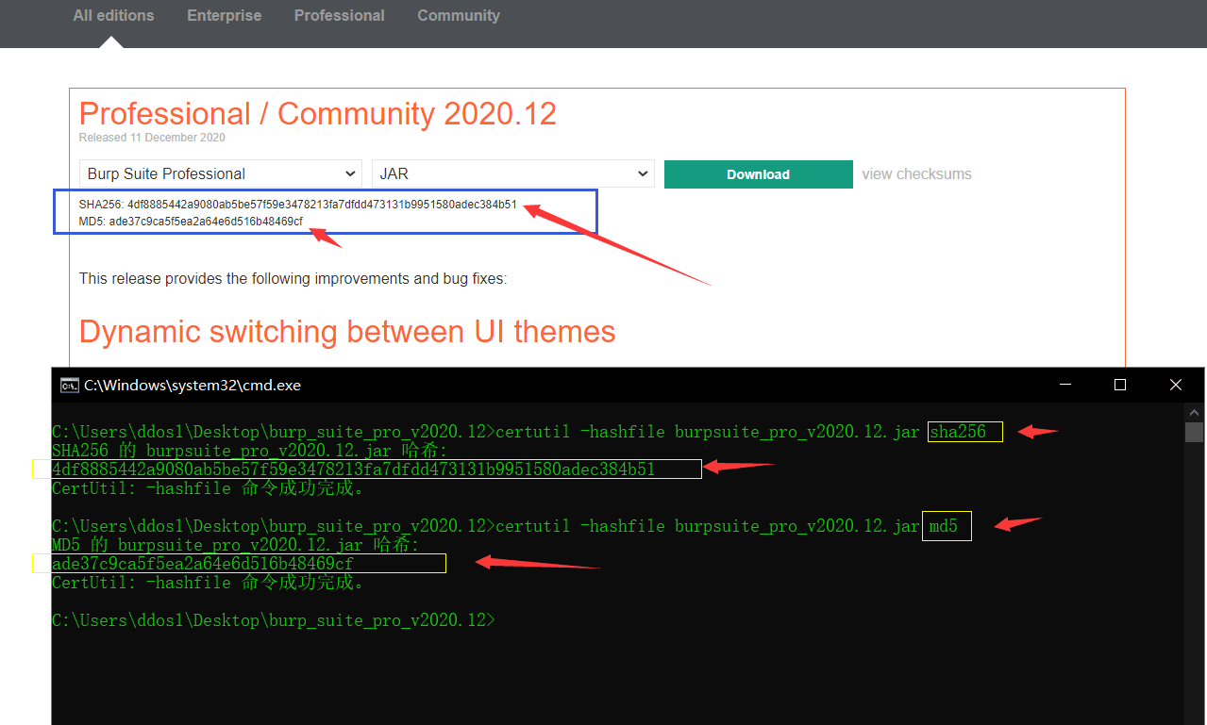Click the MD5 的 burpsuite_pro_v2020.12.jar 哈希 line
This screenshot has width=1207, height=725.
[x=235, y=545]
